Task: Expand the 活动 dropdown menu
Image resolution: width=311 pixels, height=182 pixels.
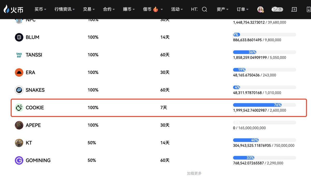Action: coord(177,9)
